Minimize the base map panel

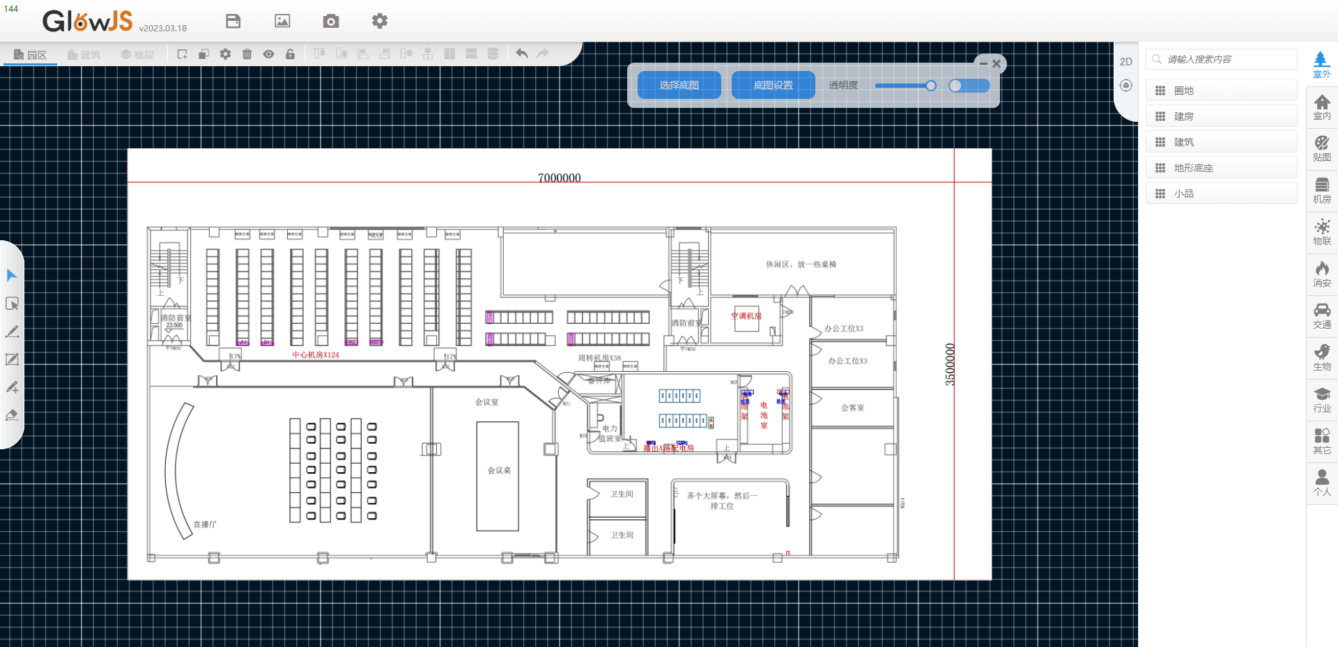tap(983, 63)
